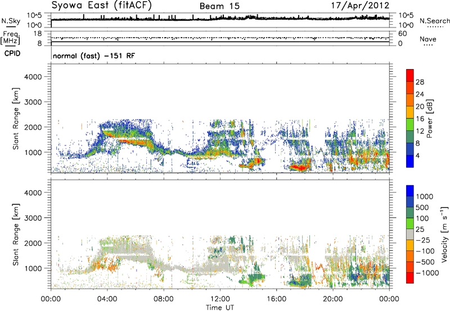Click "3000" tick on the velocity panel axis
The width and height of the screenshot is (450, 311).
coord(33,218)
